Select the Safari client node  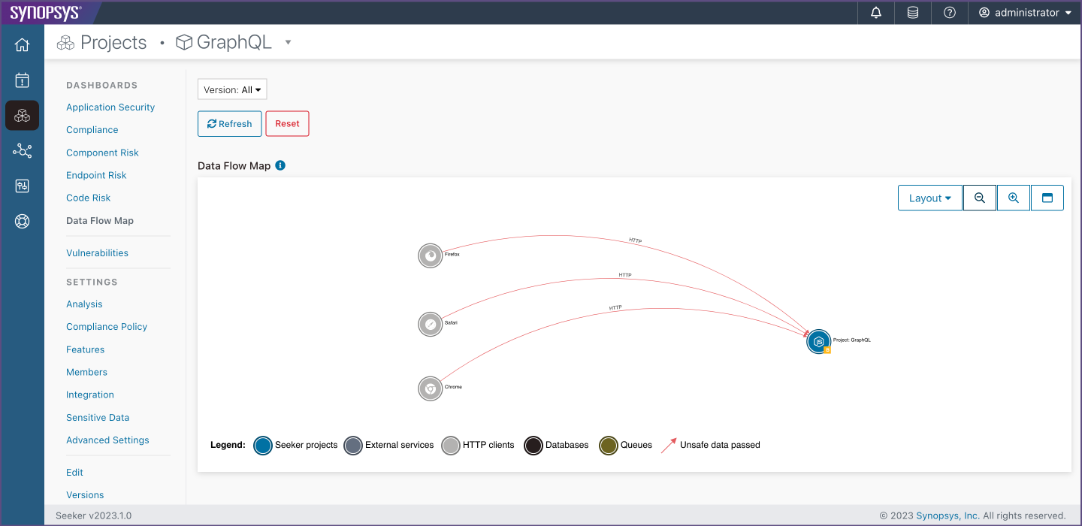431,324
